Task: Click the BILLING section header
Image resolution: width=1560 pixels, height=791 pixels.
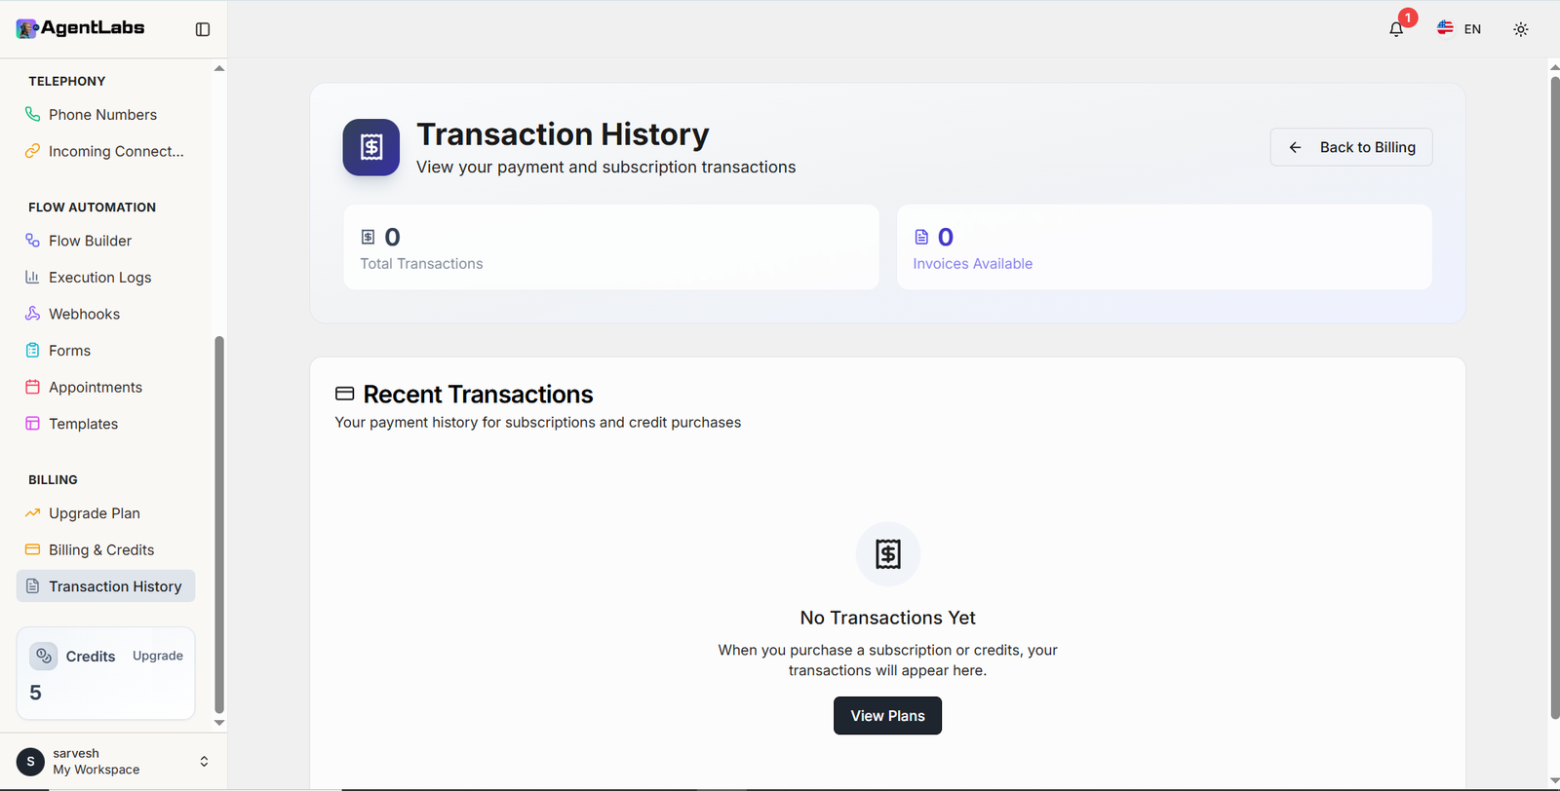Action: [54, 480]
